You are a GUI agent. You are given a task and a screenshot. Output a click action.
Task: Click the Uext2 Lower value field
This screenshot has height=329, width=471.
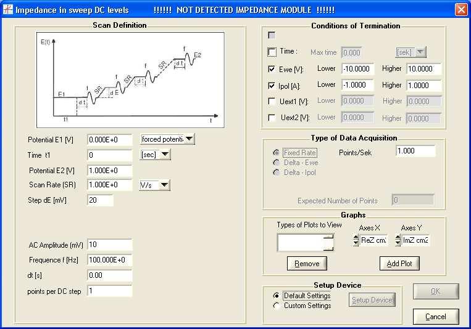pos(358,118)
